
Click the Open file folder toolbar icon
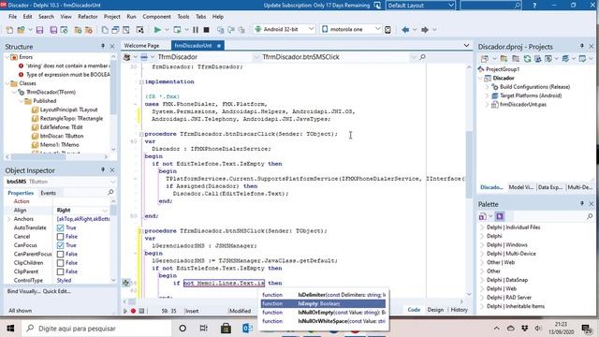(x=22, y=30)
